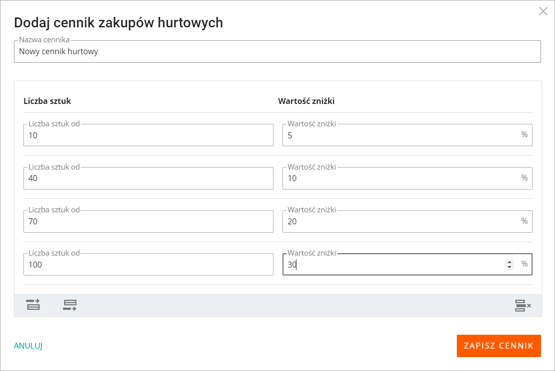Screen dimensions: 555x371
Task: Click quantity field containing 70
Action: (148, 222)
